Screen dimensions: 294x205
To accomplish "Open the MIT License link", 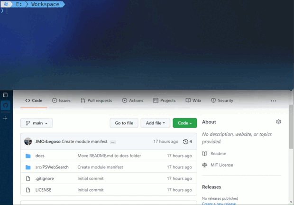I will pyautogui.click(x=221, y=165).
